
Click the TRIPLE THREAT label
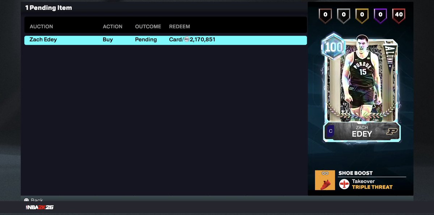(x=372, y=187)
